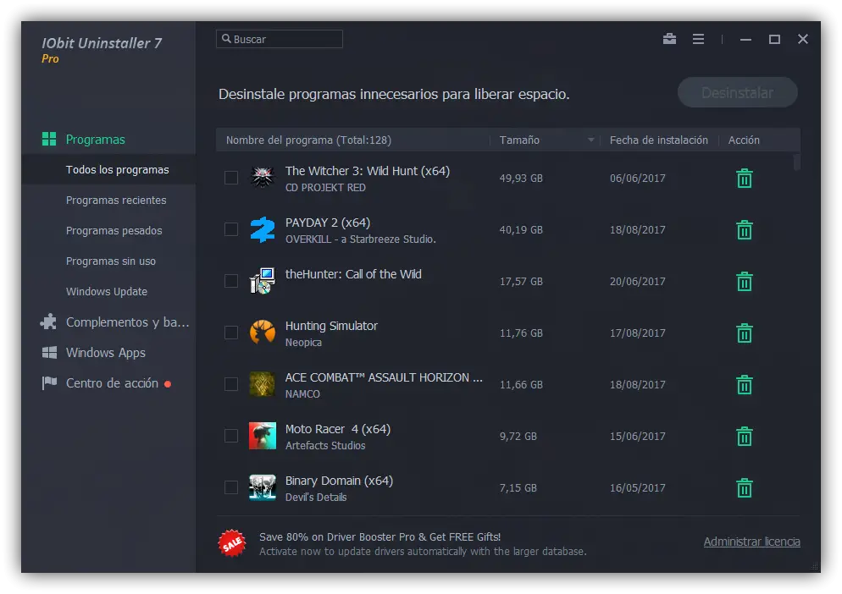Click date 18/08/2017 of PAYDAY 2

pos(637,229)
